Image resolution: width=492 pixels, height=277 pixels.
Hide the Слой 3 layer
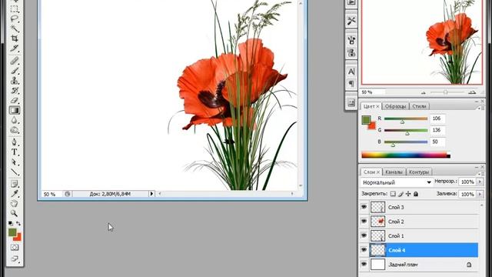(x=364, y=207)
